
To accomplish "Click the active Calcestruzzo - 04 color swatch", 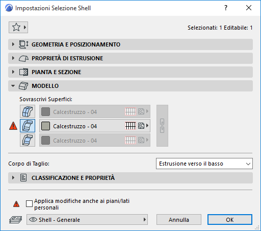I will tap(45, 126).
